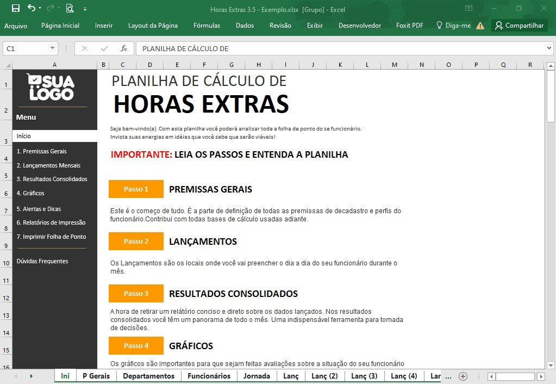The image size is (556, 384).
Task: Open 5. Alertas e Dicas link
Action: 39,209
